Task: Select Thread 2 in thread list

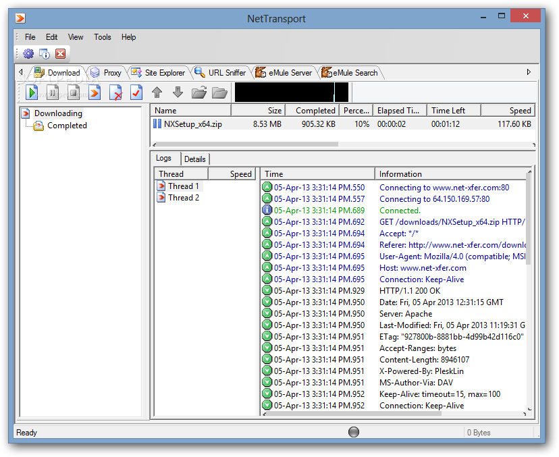Action: 184,198
